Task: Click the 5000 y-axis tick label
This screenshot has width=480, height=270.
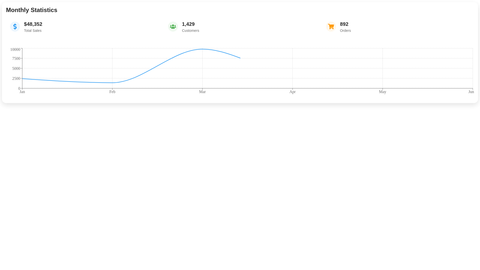Action: tap(16, 68)
